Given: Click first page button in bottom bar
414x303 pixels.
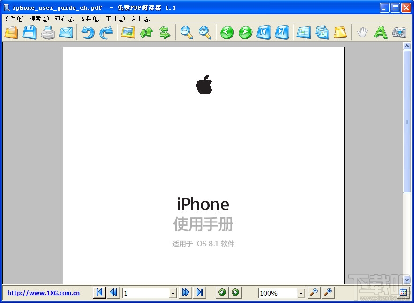Looking at the screenshot, I should 99,292.
